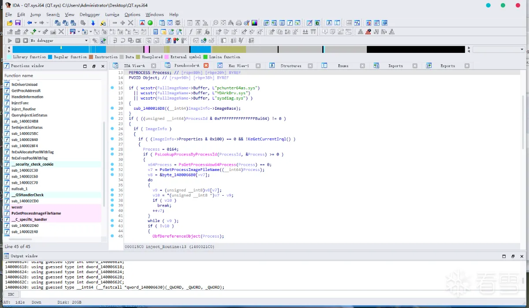Click the blue down-arrow jump icon
Screen dimensions: 529x308
pyautogui.click(x=93, y=23)
